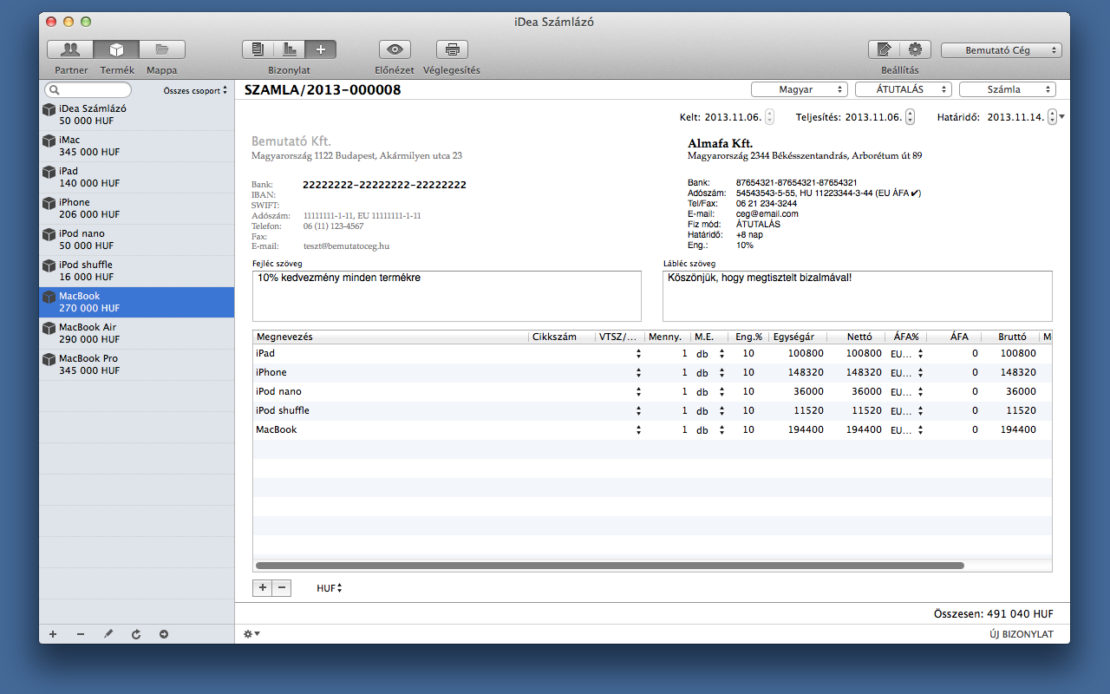Screen dimensions: 1110x694
Task: Click the Megnevezés column header
Action: (391, 337)
